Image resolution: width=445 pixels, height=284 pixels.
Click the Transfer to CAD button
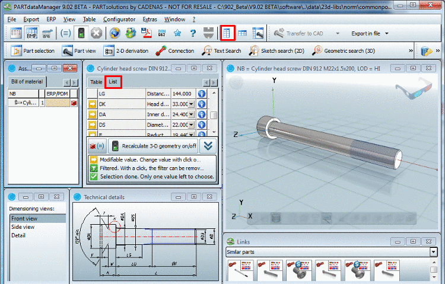click(298, 33)
